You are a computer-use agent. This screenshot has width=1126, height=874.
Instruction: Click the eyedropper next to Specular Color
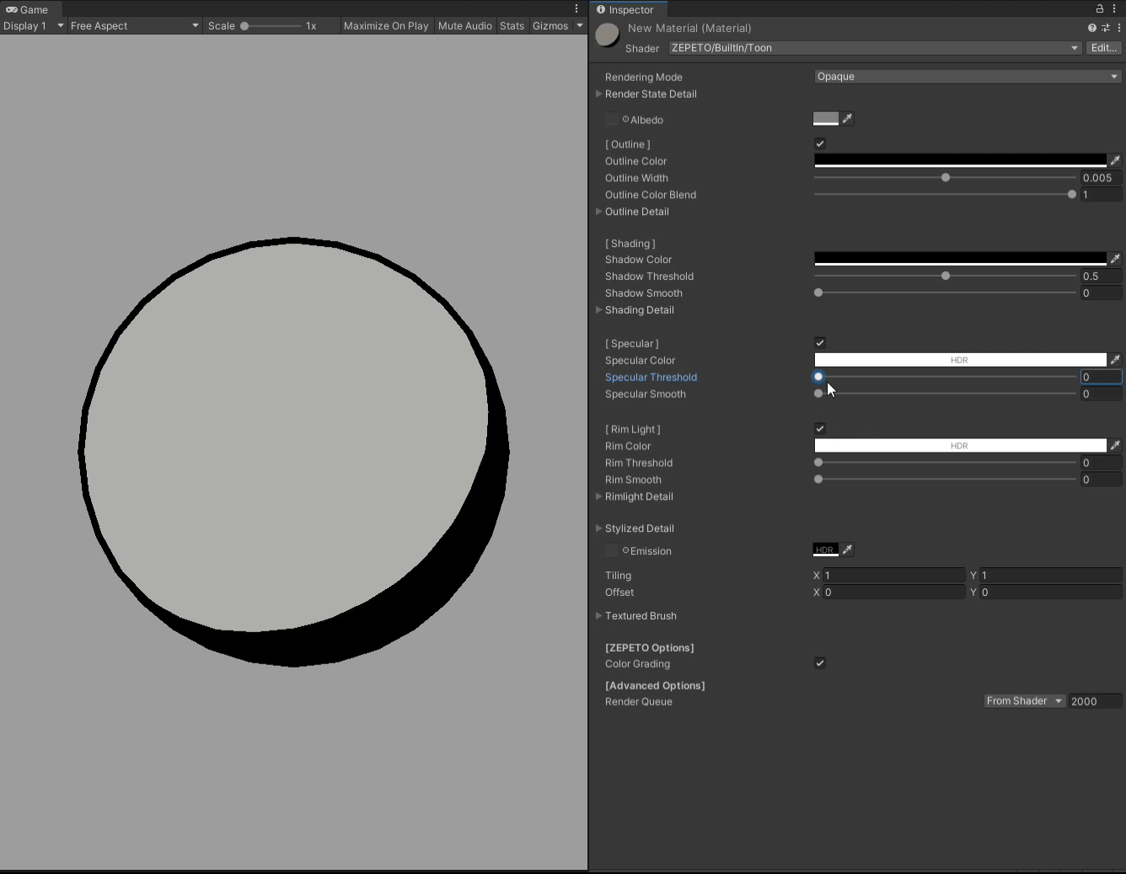tap(1115, 360)
